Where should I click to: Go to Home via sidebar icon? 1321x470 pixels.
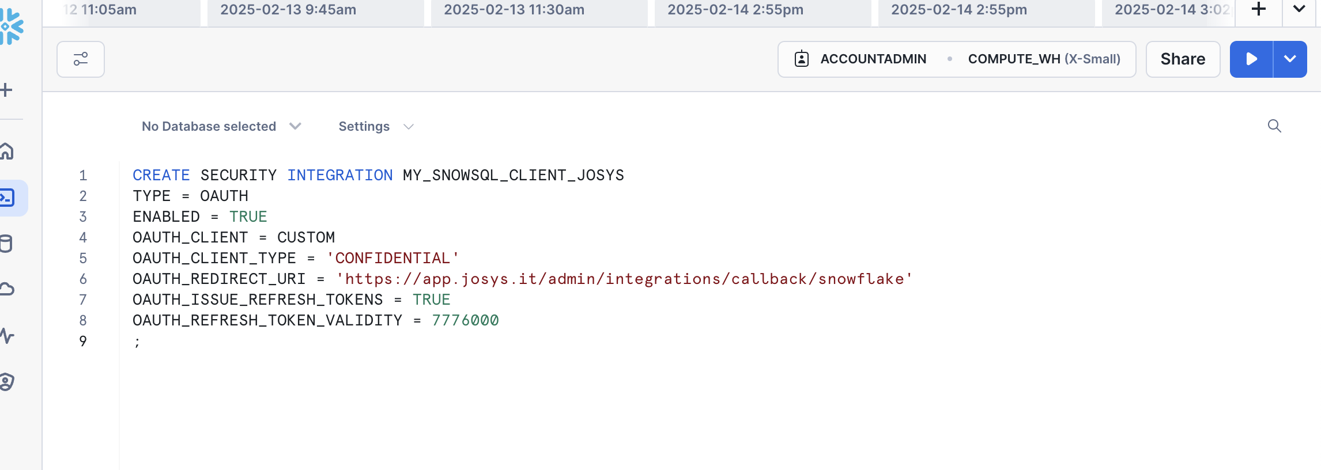pos(7,151)
